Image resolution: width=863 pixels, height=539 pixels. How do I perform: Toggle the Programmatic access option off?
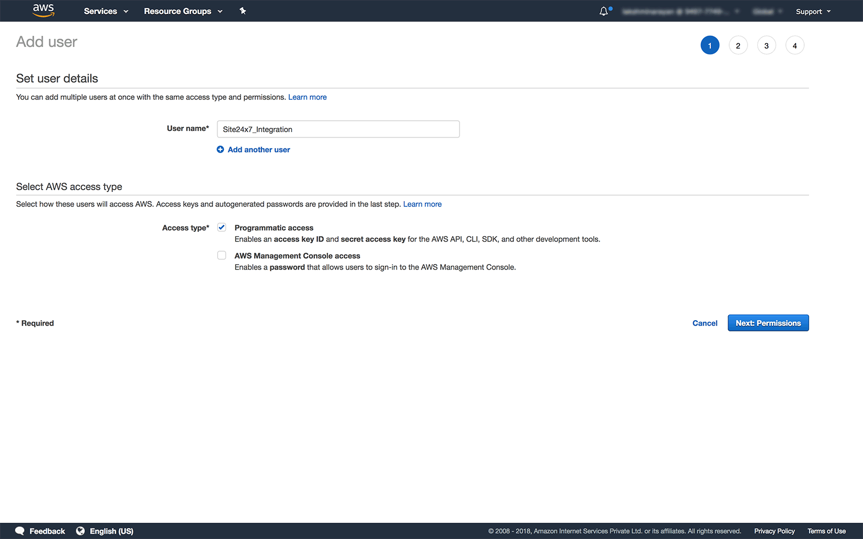(221, 227)
